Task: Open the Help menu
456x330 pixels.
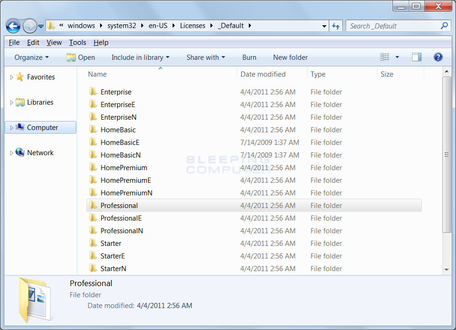Action: (x=101, y=43)
